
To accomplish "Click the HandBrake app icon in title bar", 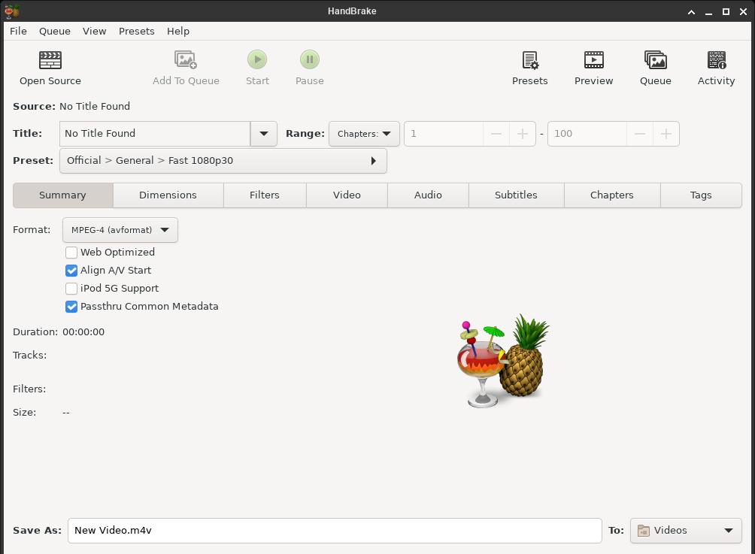I will click(x=11, y=11).
